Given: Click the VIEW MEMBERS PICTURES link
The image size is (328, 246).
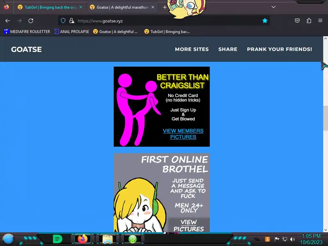Looking at the screenshot, I should (183, 134).
